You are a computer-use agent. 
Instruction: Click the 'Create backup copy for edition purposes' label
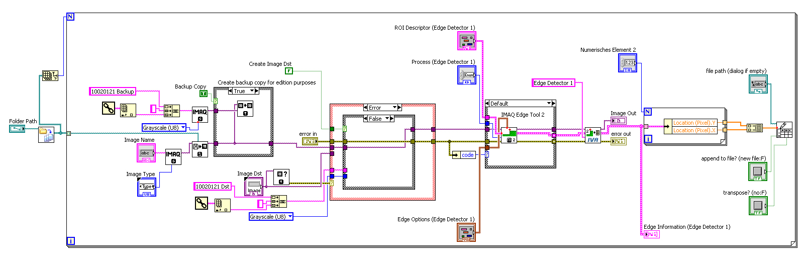[267, 82]
